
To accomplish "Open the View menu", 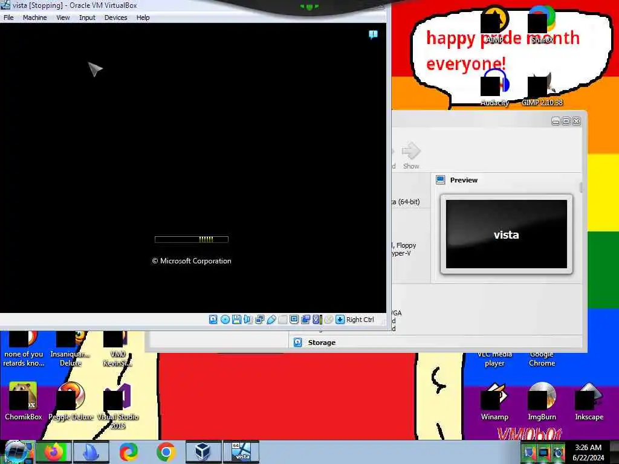I will tap(63, 18).
